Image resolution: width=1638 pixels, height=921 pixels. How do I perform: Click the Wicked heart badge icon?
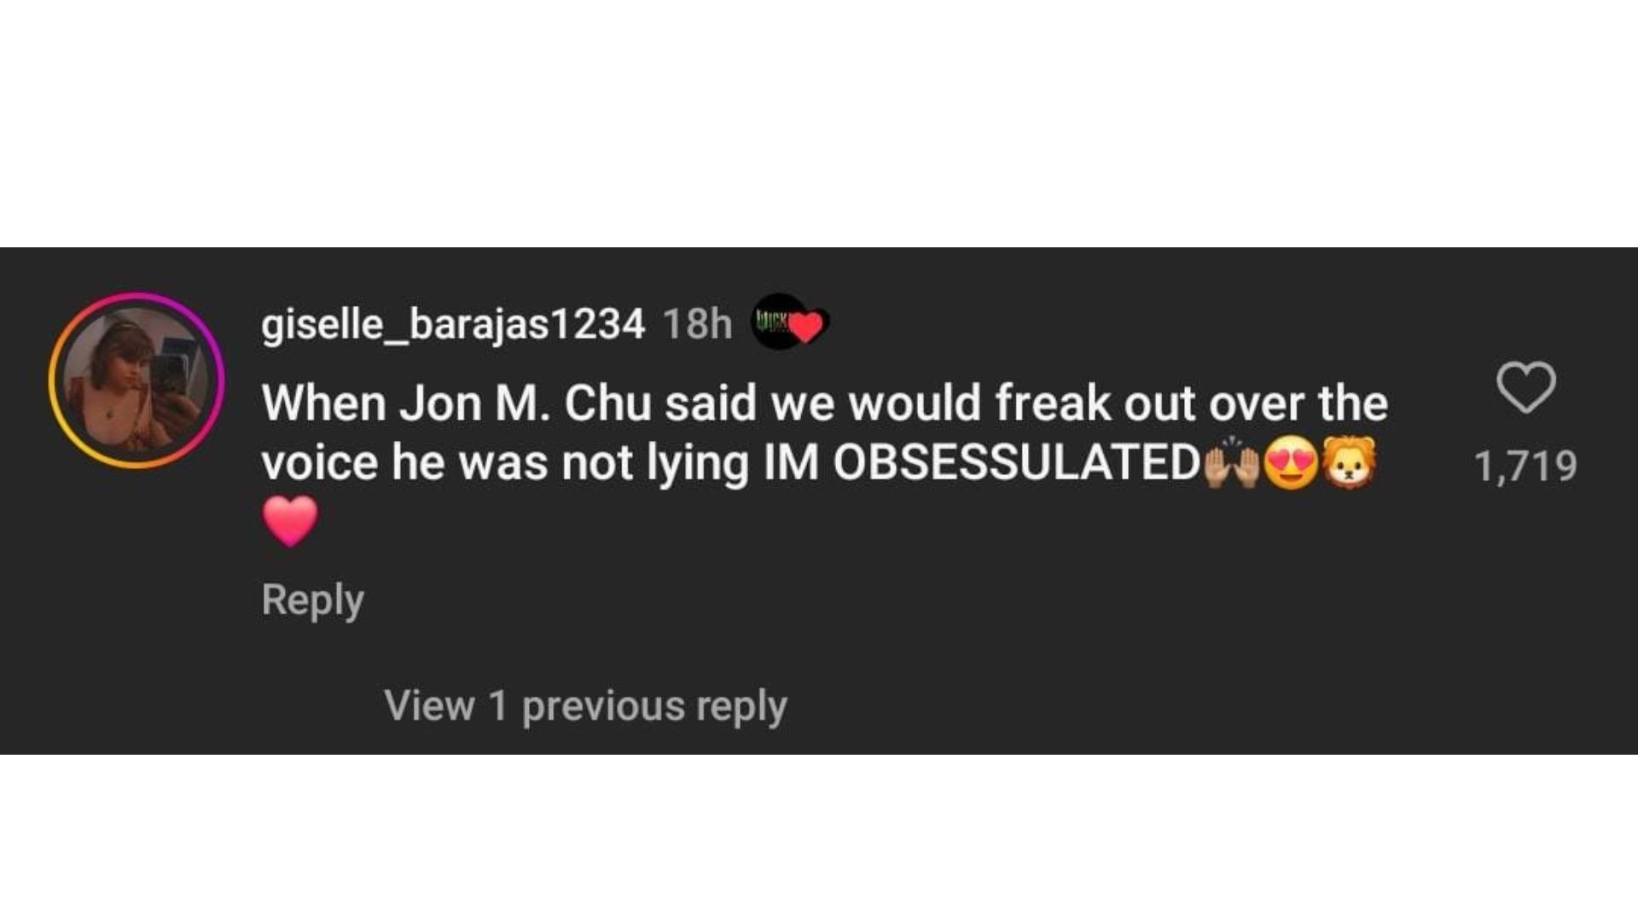[790, 323]
